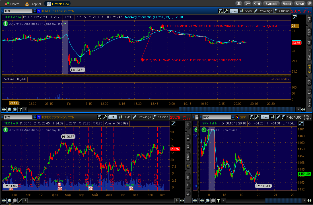
Task: Click the expand arrows icon under daily chart
Action: [182, 200]
